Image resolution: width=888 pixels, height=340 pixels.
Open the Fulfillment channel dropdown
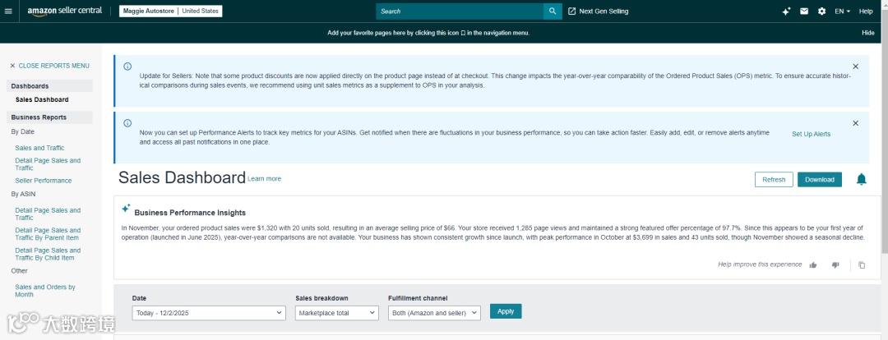[x=434, y=313]
